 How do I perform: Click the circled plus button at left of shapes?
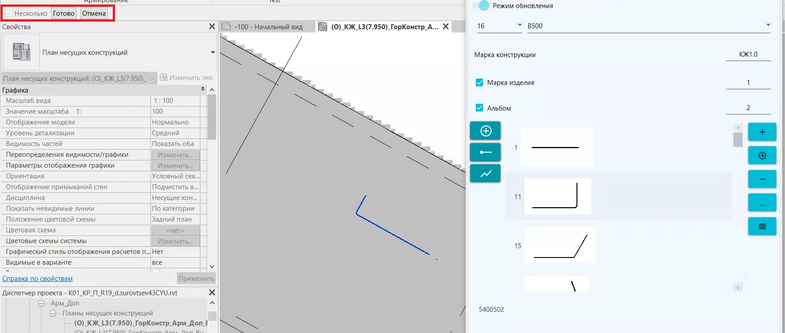(x=485, y=131)
